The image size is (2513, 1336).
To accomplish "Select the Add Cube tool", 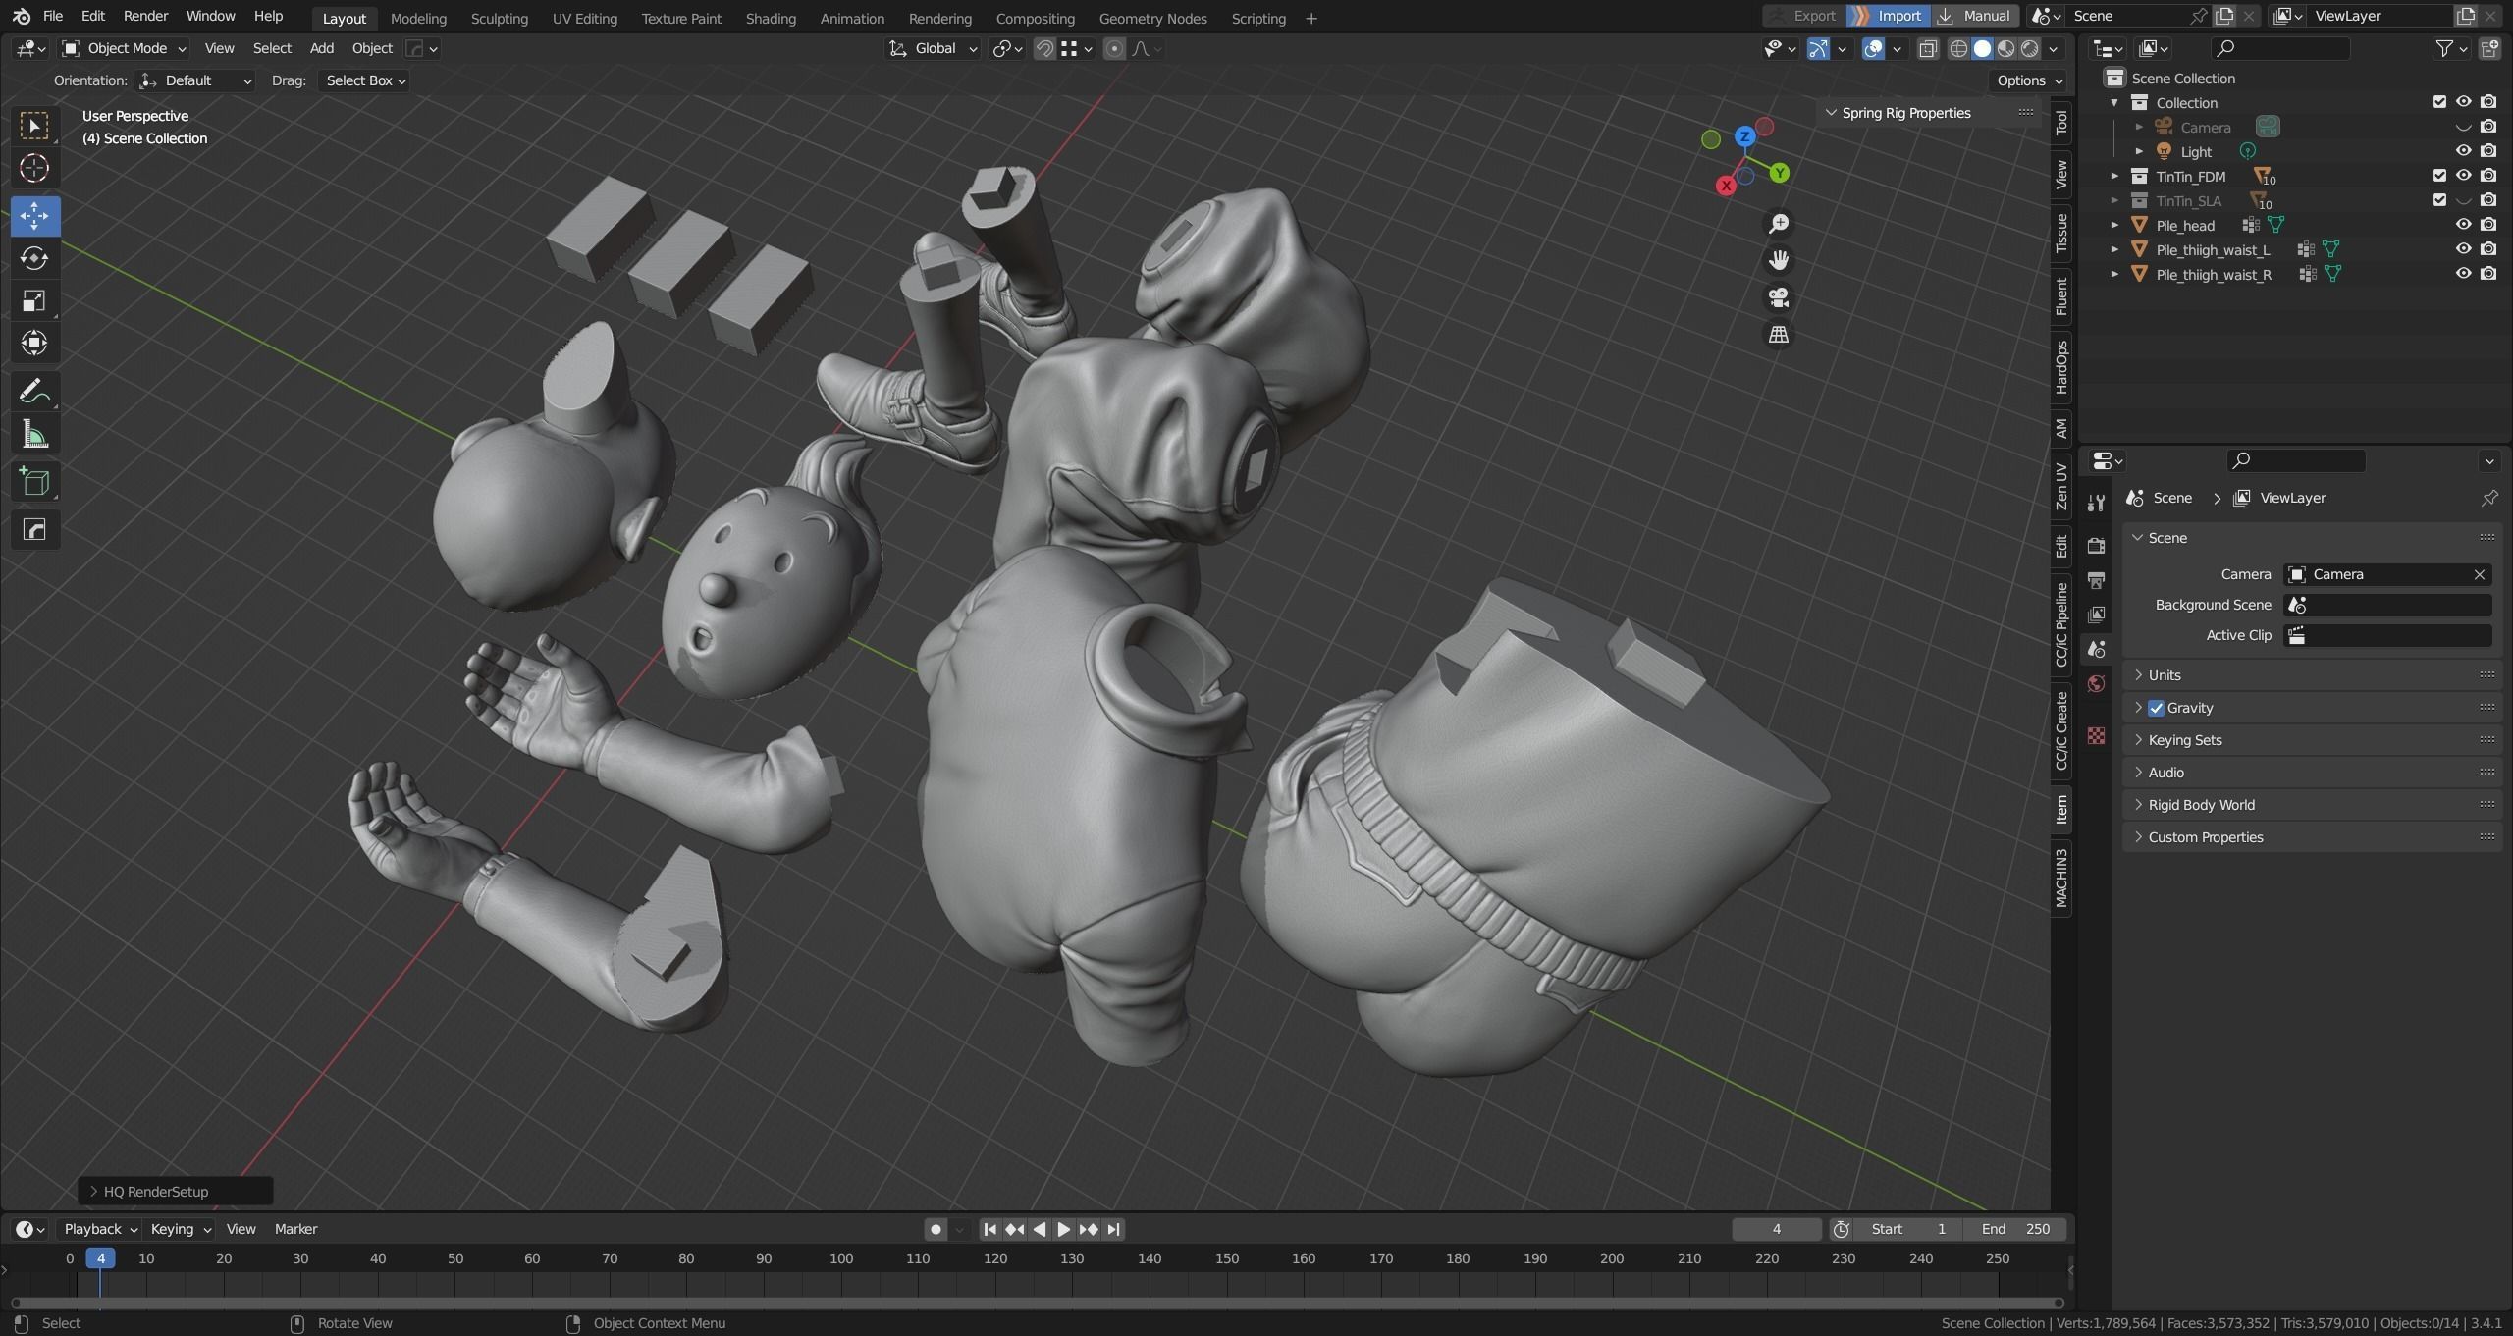I will coord(34,482).
